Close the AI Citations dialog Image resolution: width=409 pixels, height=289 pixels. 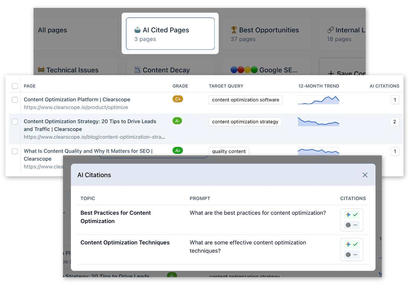click(365, 175)
